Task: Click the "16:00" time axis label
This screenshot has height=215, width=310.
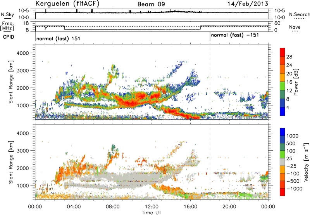Action: (190, 207)
